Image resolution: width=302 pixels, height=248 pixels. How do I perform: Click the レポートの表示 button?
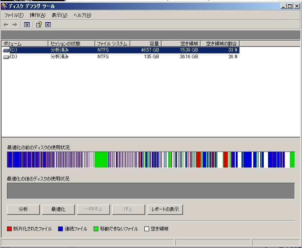point(165,209)
